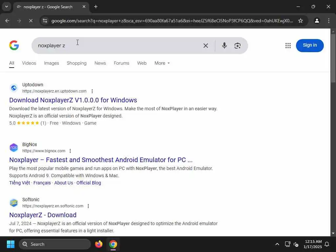Click the Uptodown site favicon
This screenshot has height=252, width=336.
[14, 88]
